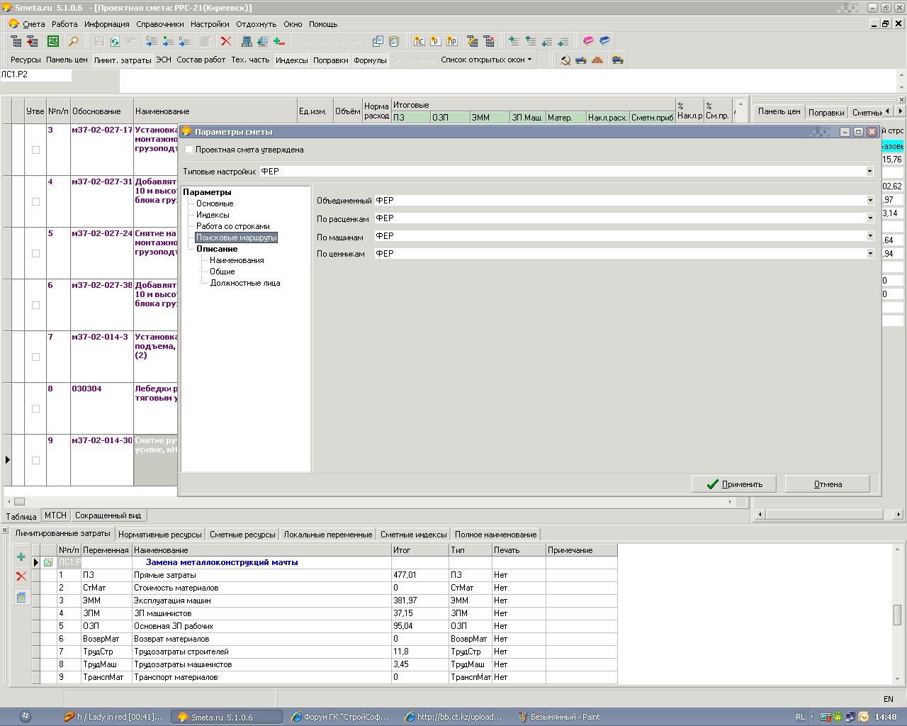Toggle approval checkbox in row 4

[35, 201]
